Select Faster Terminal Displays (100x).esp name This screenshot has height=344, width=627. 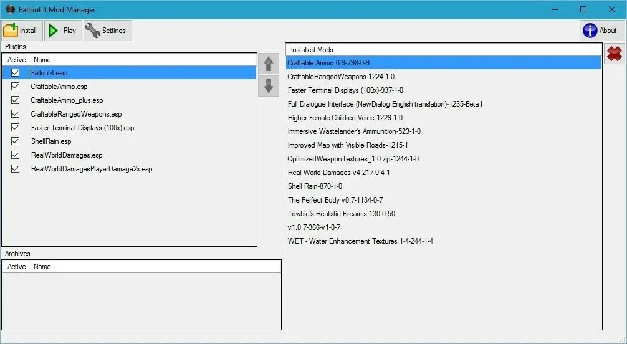[82, 128]
